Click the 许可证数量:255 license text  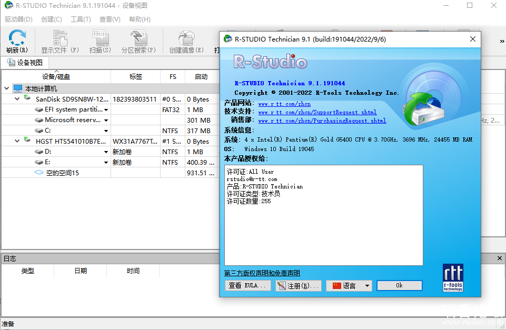[249, 201]
